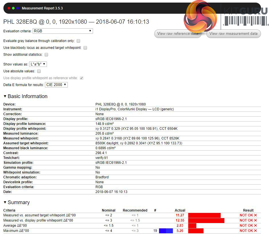Open Show values as L*a*b* dropdown
Screen dimensions: 269x237
pyautogui.click(x=38, y=64)
